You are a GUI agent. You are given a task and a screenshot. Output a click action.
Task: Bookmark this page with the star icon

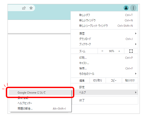click(x=31, y=8)
